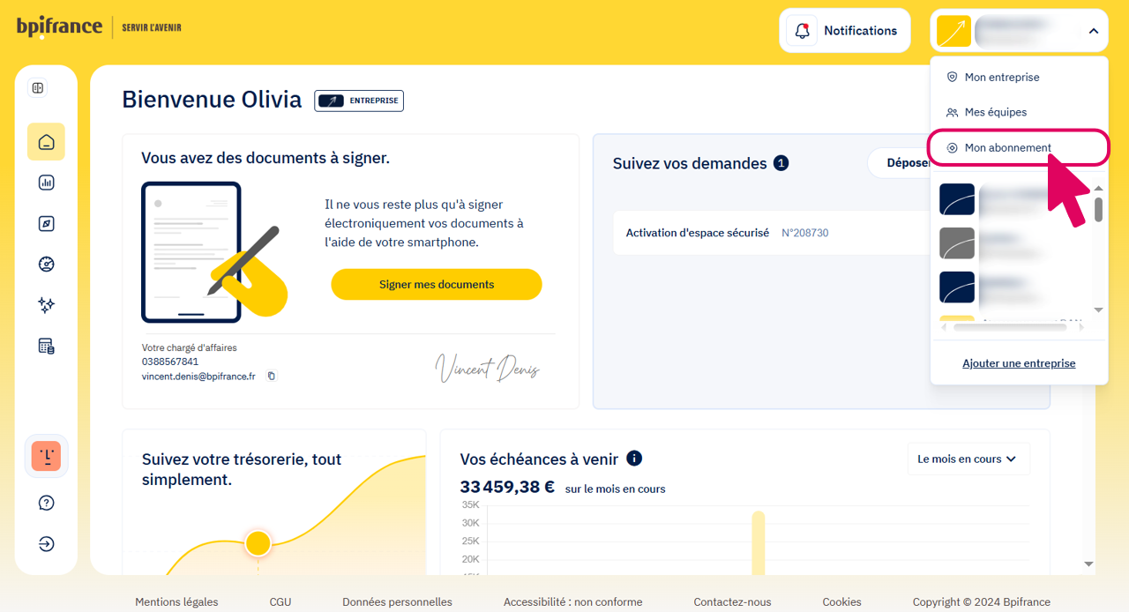Open the help question mark icon

(x=46, y=503)
